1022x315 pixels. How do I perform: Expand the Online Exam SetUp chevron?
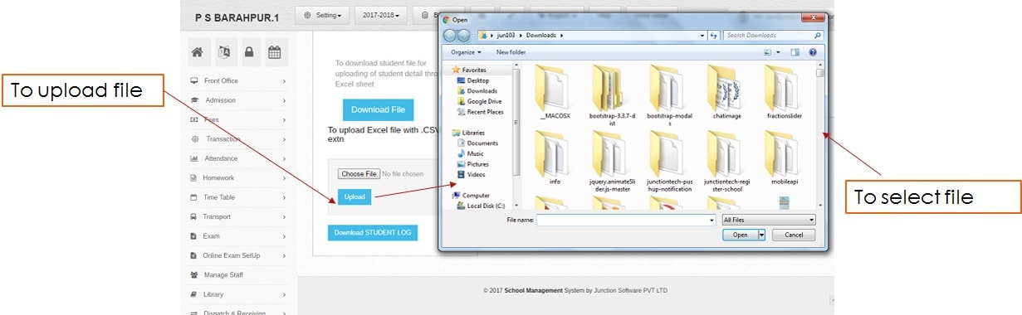284,255
